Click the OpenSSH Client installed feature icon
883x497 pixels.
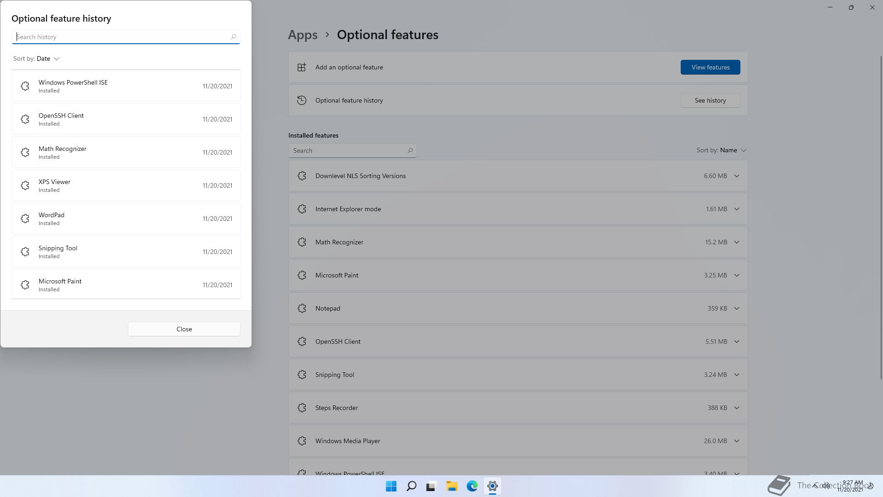pyautogui.click(x=302, y=341)
